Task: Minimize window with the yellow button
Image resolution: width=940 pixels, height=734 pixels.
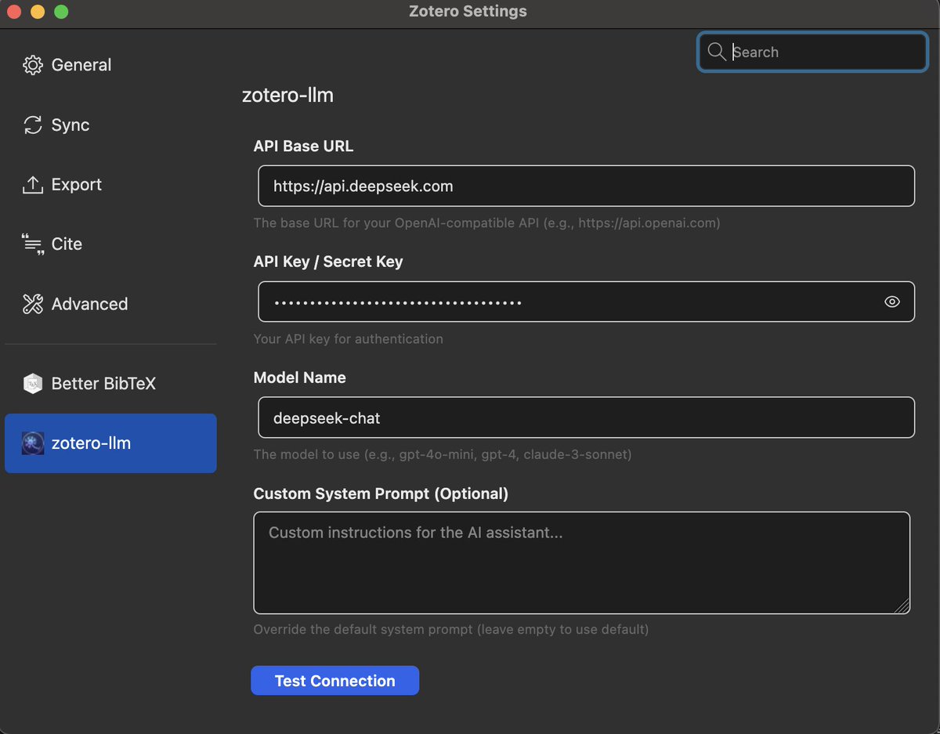Action: 38,12
